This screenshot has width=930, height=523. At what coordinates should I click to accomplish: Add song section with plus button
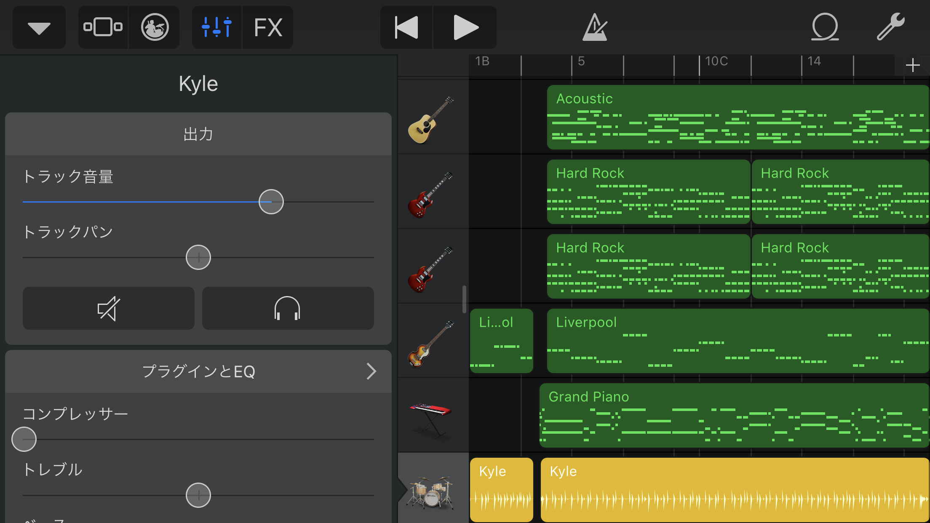tap(912, 65)
